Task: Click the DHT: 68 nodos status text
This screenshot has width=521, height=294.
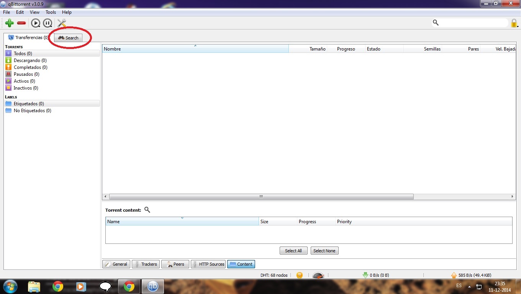Action: tap(274, 275)
